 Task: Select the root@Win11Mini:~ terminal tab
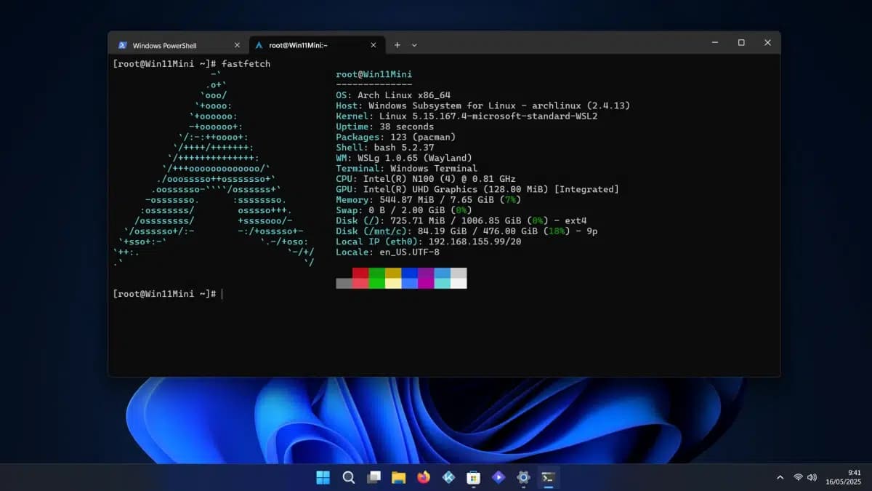pyautogui.click(x=316, y=45)
